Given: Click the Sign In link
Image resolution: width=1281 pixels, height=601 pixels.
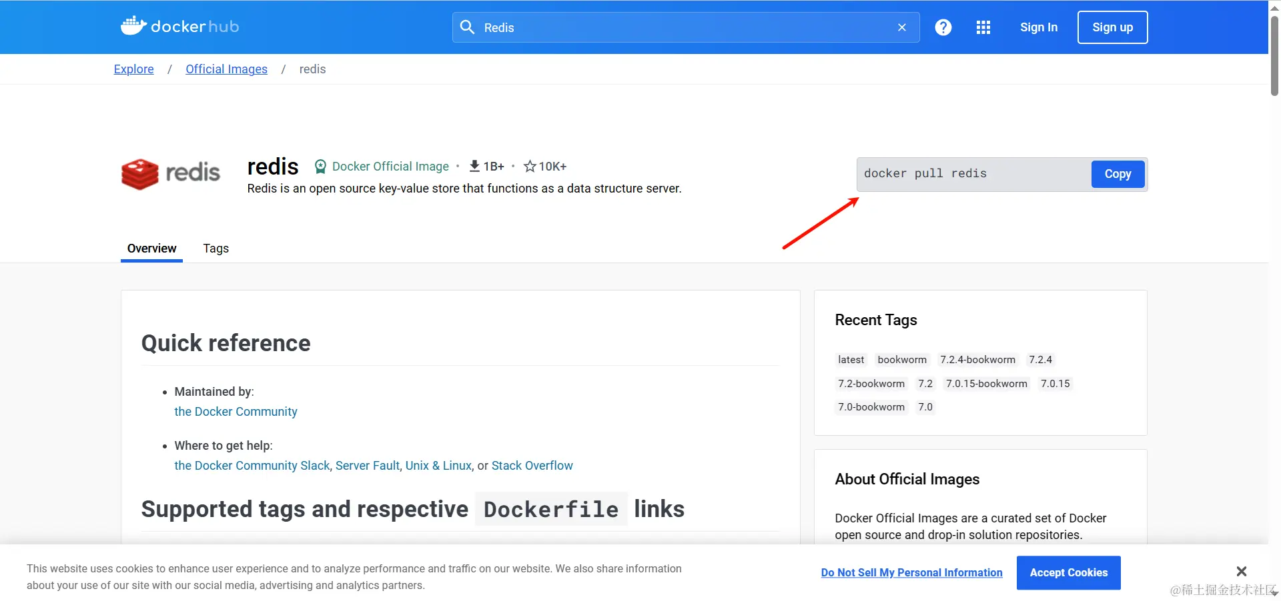Looking at the screenshot, I should point(1039,27).
